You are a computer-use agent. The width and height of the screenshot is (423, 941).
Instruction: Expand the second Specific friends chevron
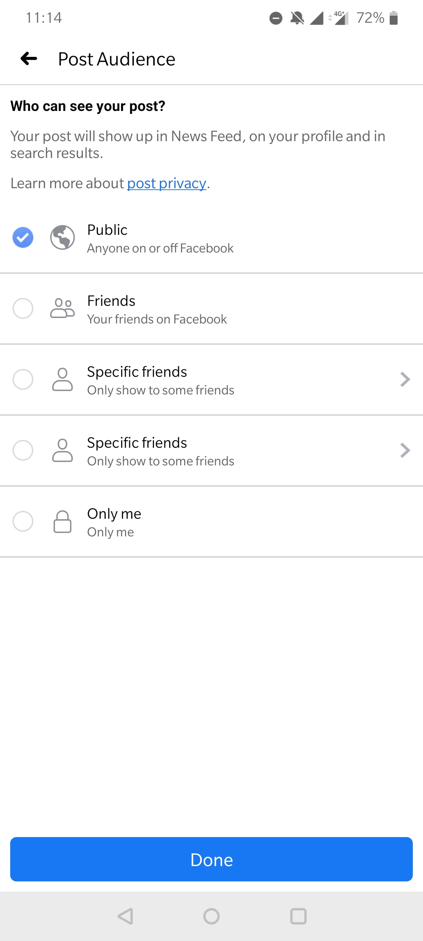click(405, 450)
